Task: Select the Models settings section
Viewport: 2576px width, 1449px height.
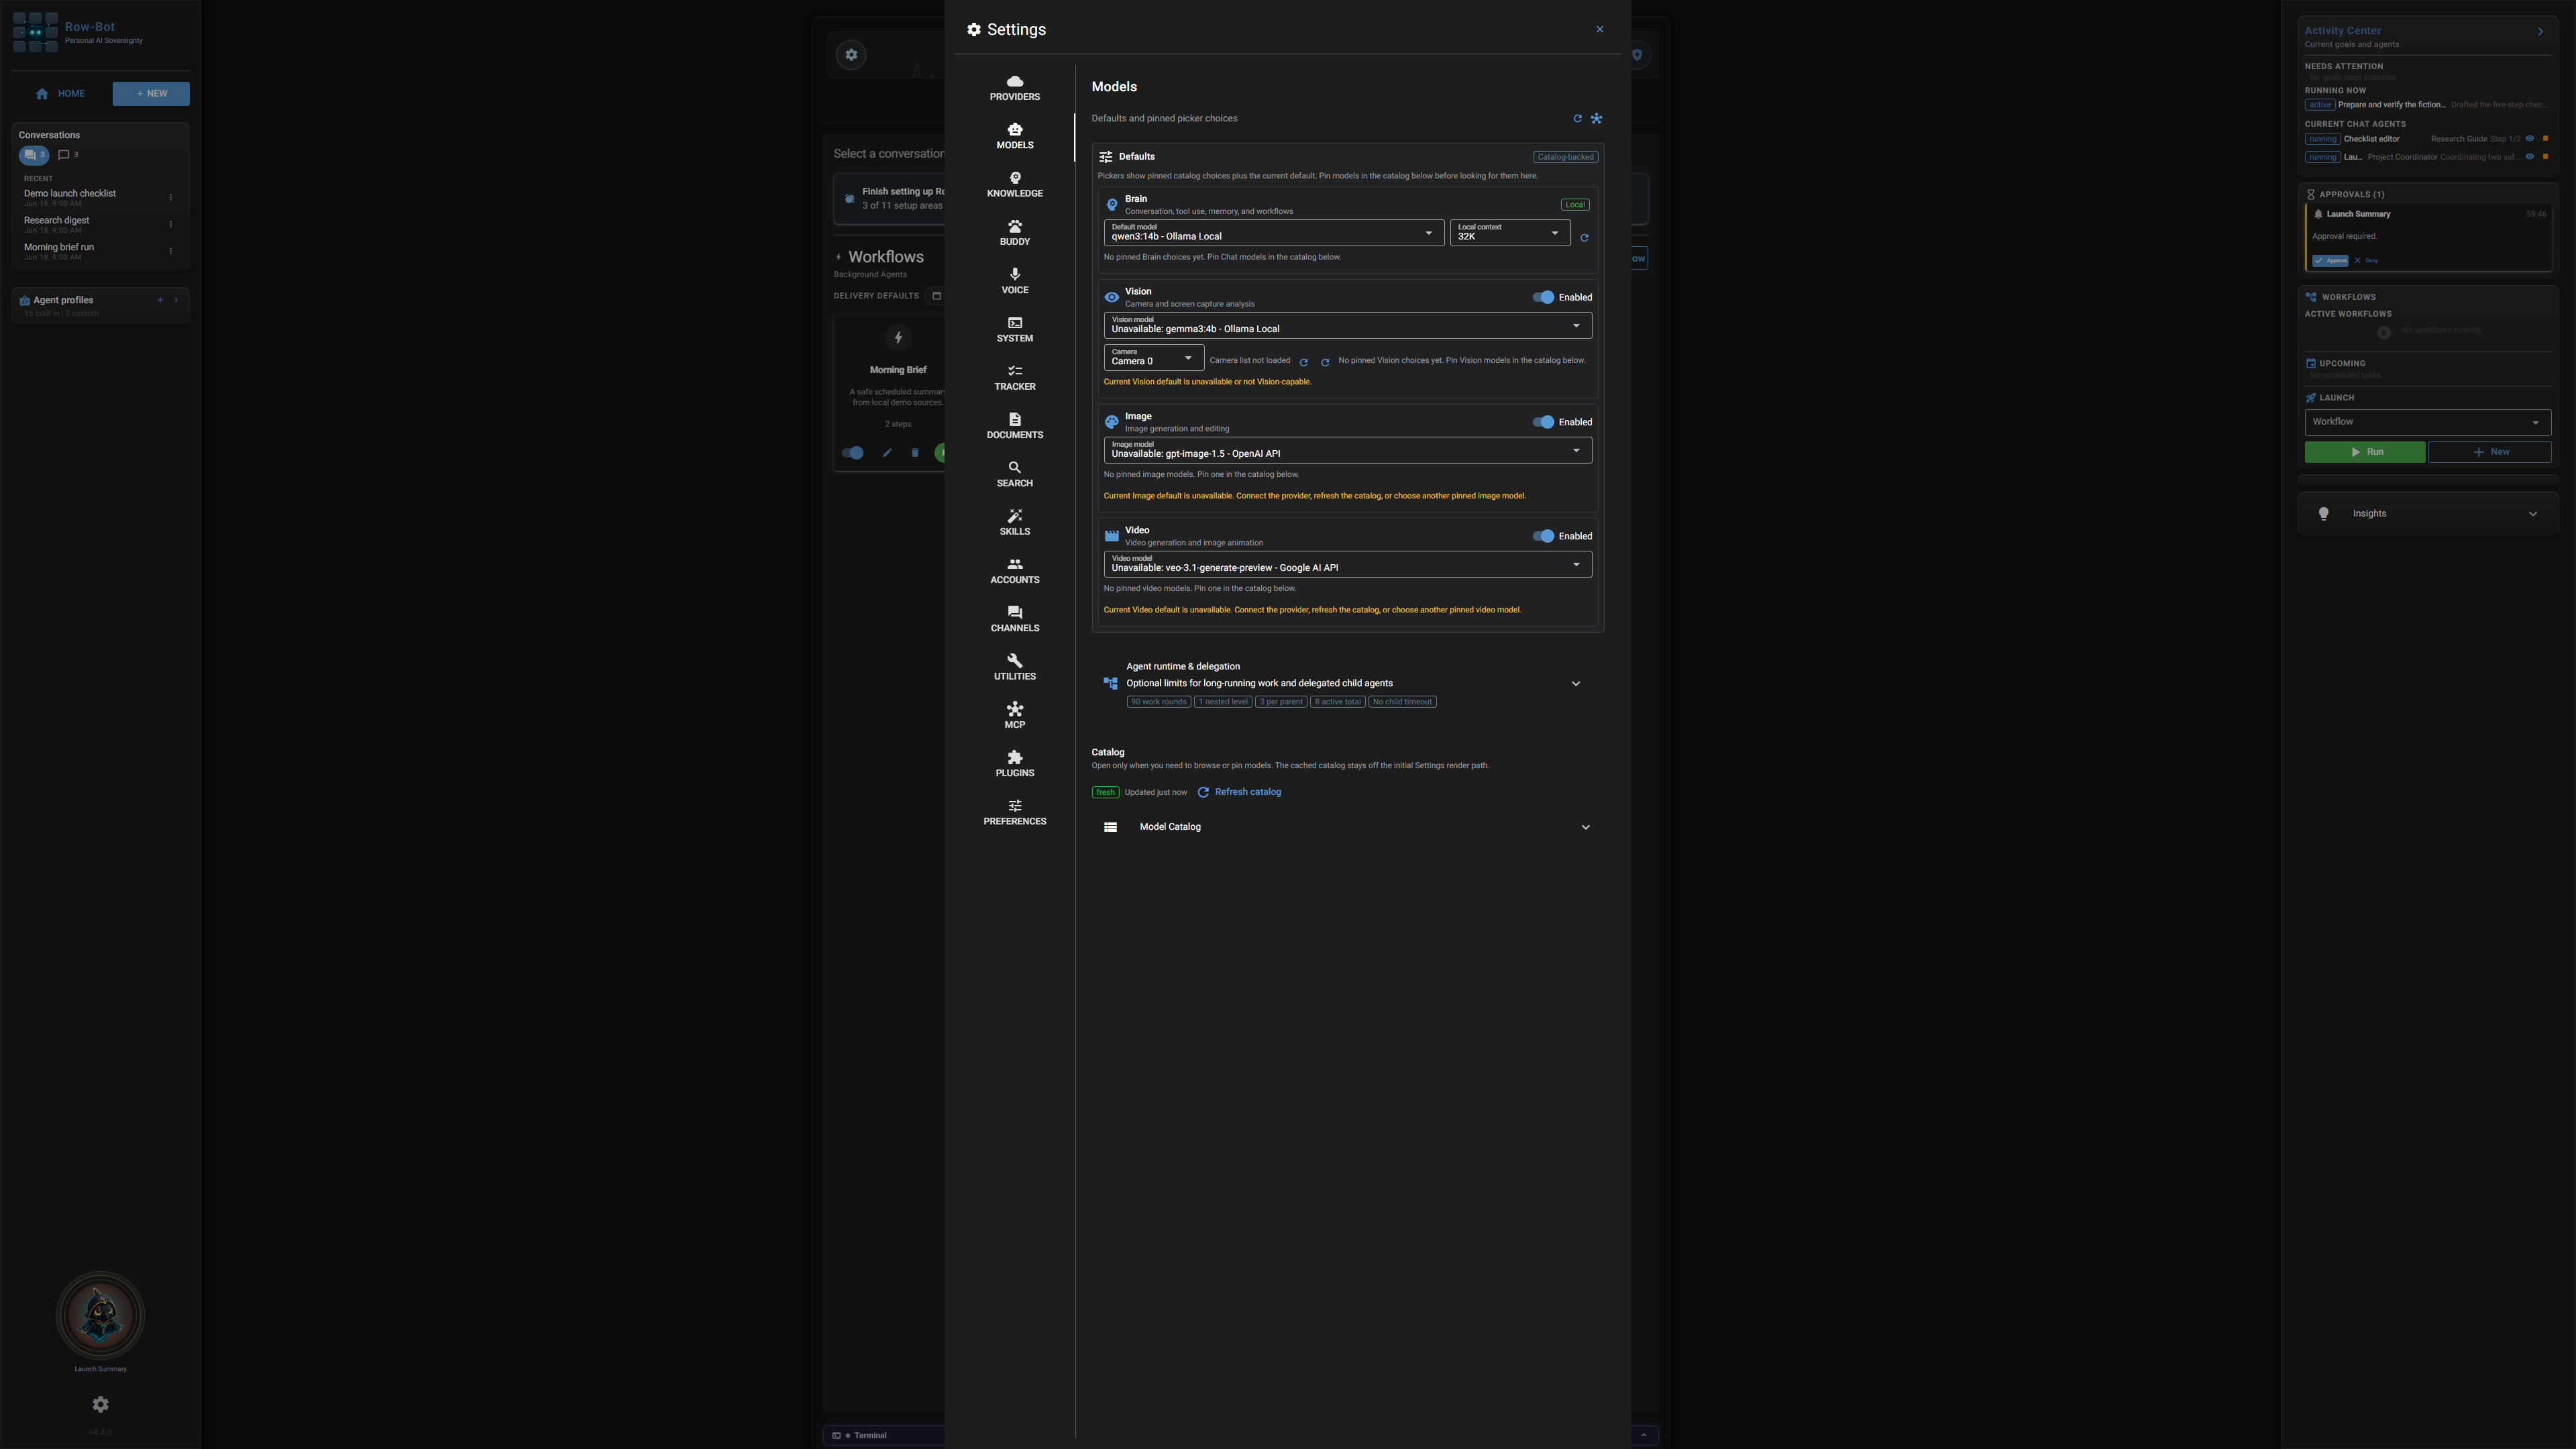Action: [1014, 136]
